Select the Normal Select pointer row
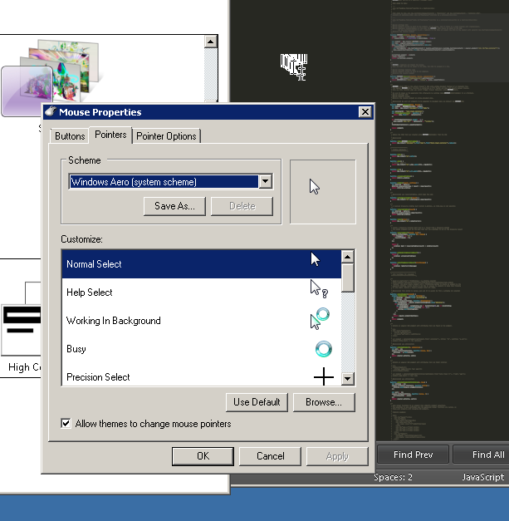509x521 pixels. point(201,263)
